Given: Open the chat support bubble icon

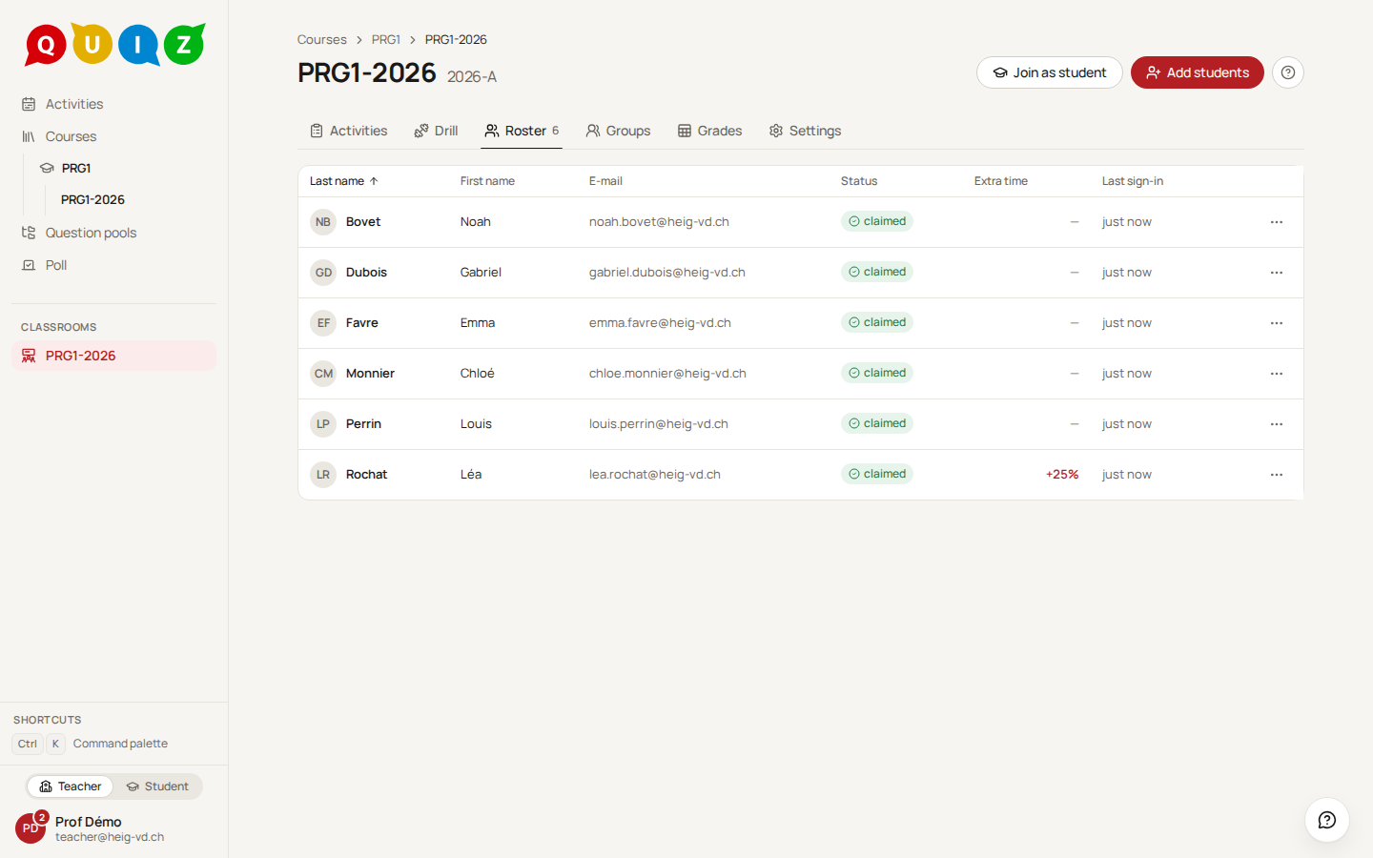Looking at the screenshot, I should coord(1327,820).
